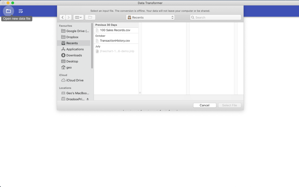
Task: Click the Open new data file folder icon
Action: [x=8, y=11]
